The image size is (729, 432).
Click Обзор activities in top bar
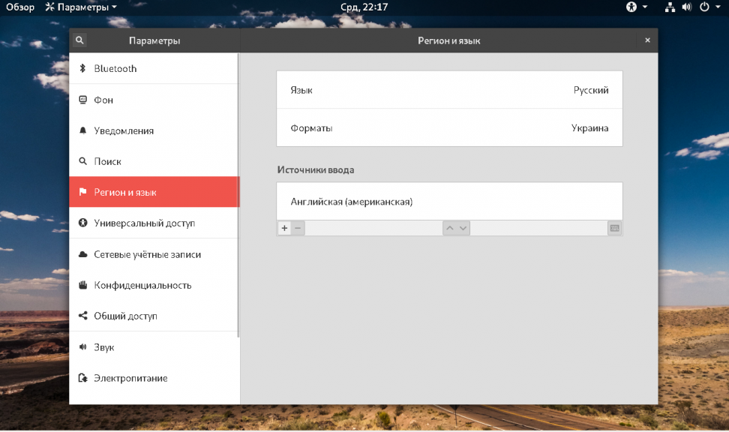click(20, 7)
